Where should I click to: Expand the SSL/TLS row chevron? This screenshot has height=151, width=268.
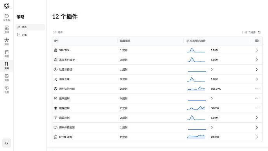pyautogui.click(x=257, y=50)
